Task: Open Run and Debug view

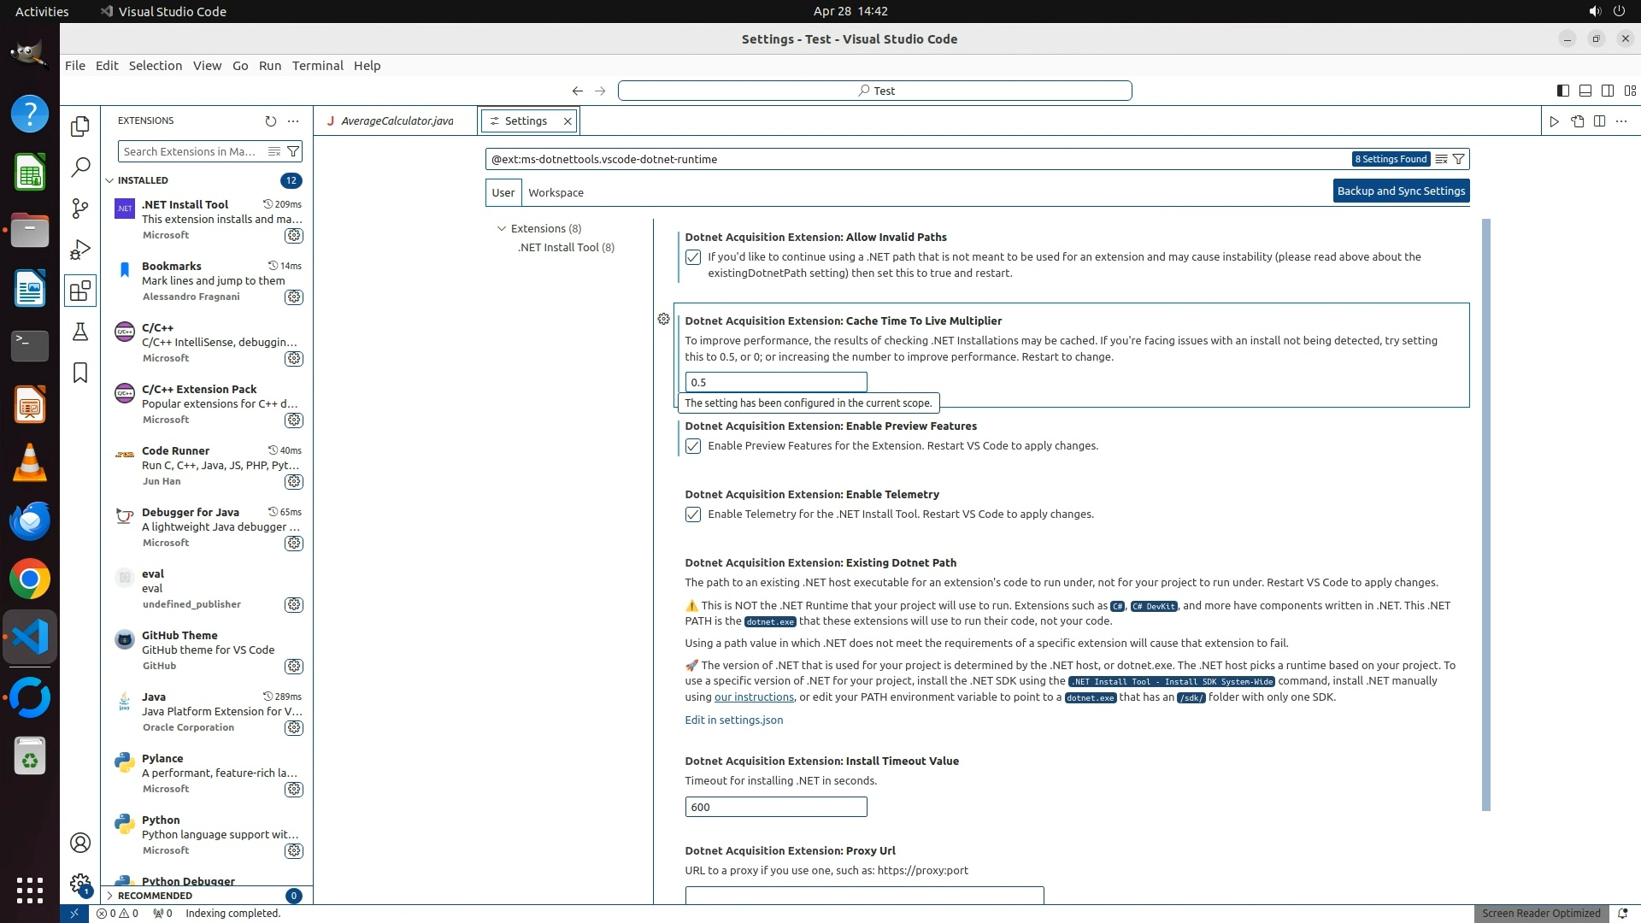Action: (x=80, y=250)
